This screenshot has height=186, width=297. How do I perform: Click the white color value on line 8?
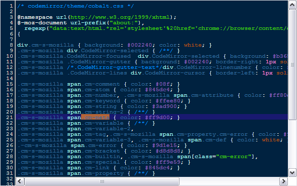coord(193,45)
